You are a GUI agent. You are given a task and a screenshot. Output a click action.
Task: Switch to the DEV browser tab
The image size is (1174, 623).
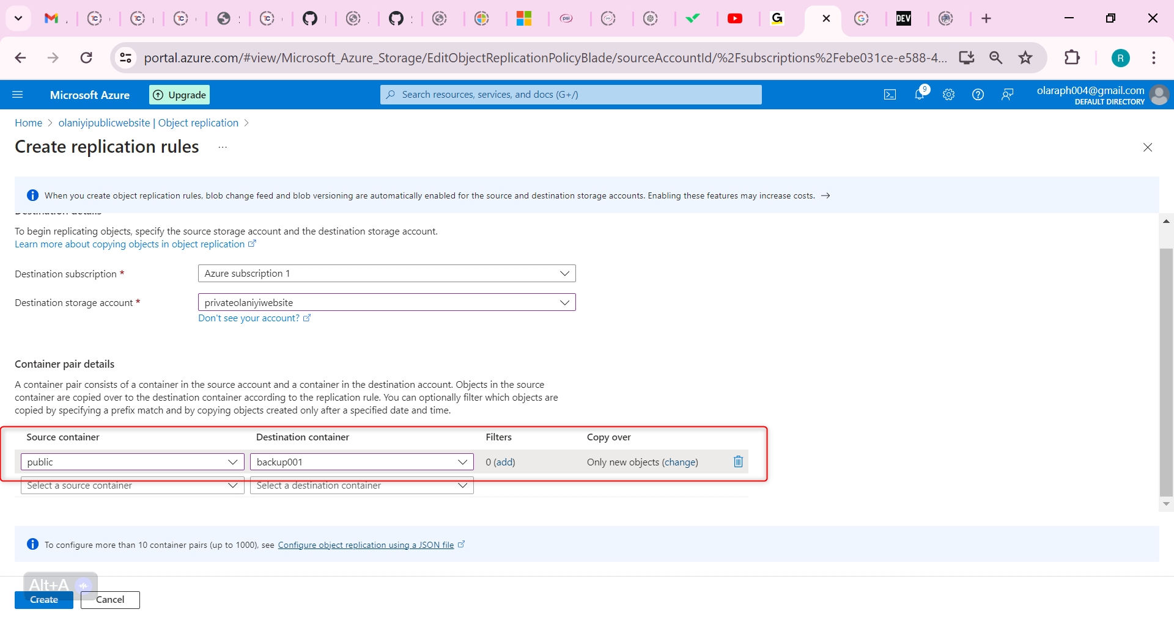coord(904,18)
